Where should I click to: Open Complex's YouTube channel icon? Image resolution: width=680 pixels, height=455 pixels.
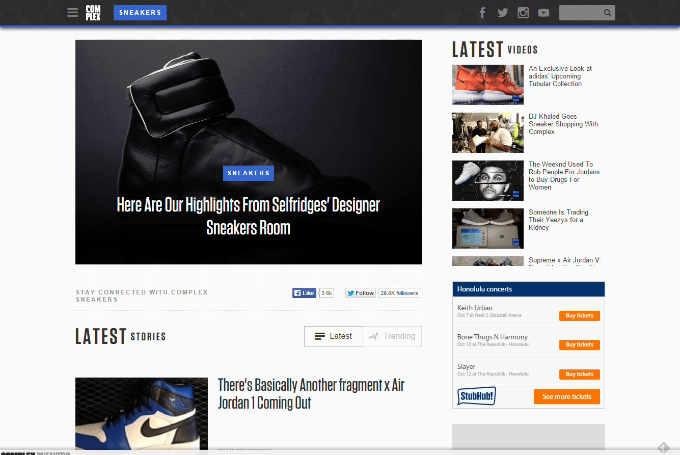pos(543,13)
